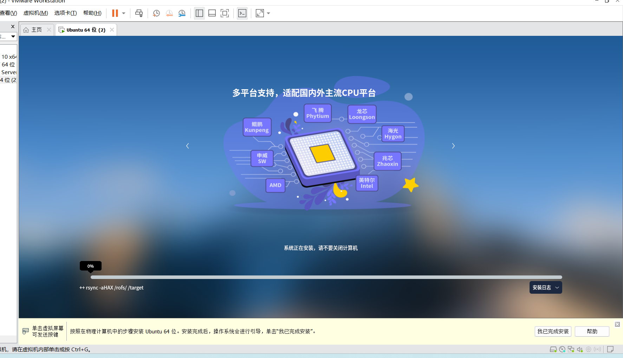Click the AMD label in the slide

(275, 185)
